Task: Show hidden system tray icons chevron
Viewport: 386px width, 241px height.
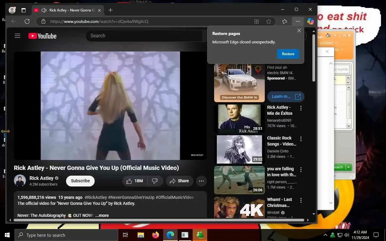Action: point(325,235)
